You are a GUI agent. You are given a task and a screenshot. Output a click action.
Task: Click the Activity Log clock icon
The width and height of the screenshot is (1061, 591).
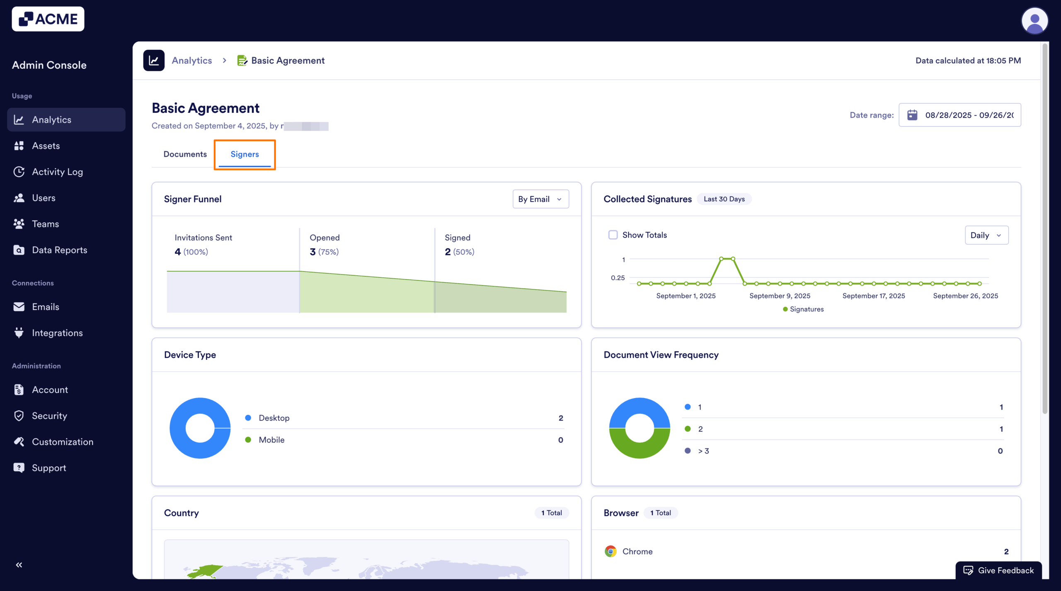19,172
